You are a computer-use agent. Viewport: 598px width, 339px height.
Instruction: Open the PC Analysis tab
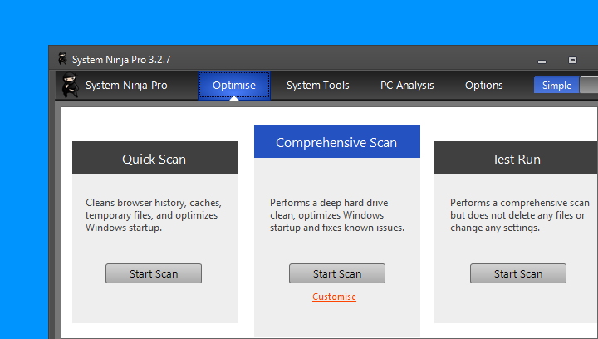click(407, 86)
